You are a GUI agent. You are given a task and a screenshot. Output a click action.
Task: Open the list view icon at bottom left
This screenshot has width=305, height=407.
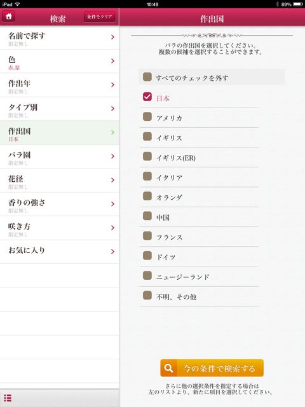[8, 397]
